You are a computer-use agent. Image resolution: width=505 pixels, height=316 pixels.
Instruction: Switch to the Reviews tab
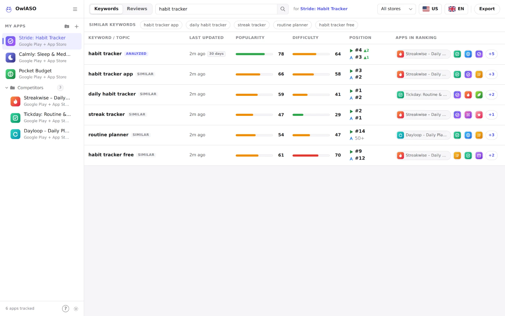tap(137, 9)
